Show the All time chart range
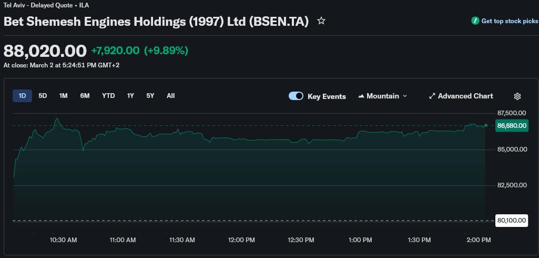This screenshot has width=539, height=258. pos(170,96)
